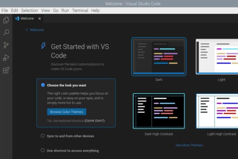
Task: Click the Dark label under the thumbnail
Action: [159, 79]
